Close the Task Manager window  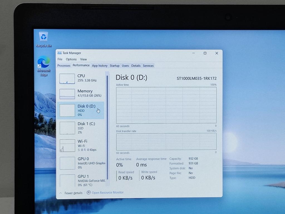point(217,53)
